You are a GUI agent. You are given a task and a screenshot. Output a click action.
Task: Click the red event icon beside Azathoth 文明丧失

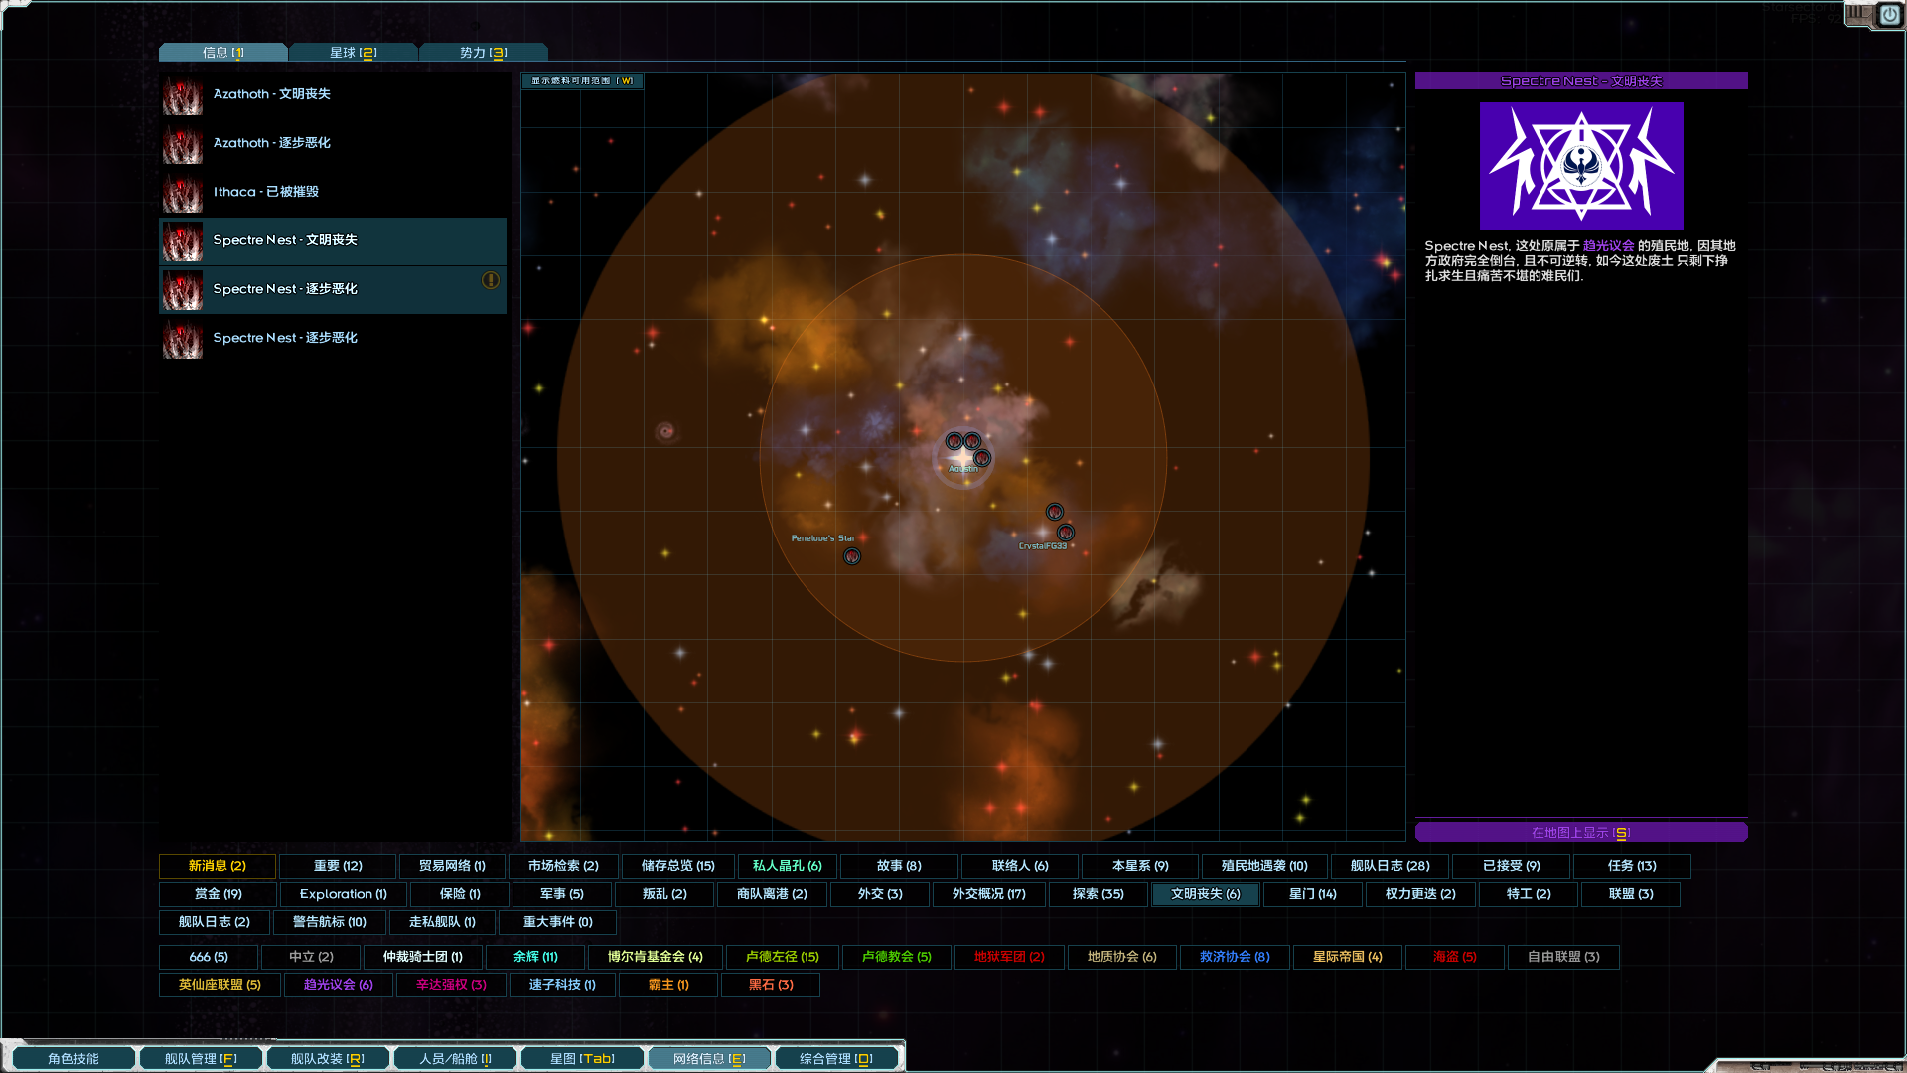click(182, 95)
